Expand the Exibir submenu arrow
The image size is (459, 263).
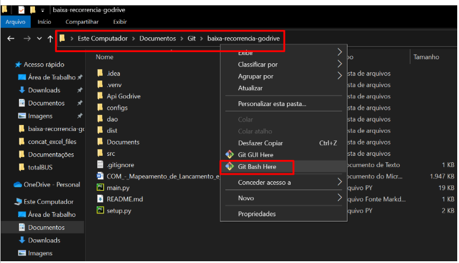(340, 53)
